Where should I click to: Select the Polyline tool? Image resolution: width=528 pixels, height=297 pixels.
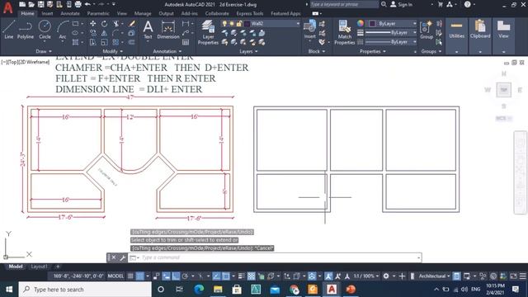click(x=26, y=30)
